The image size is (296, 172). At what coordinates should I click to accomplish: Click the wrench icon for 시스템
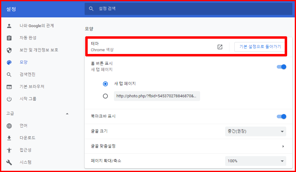9,162
